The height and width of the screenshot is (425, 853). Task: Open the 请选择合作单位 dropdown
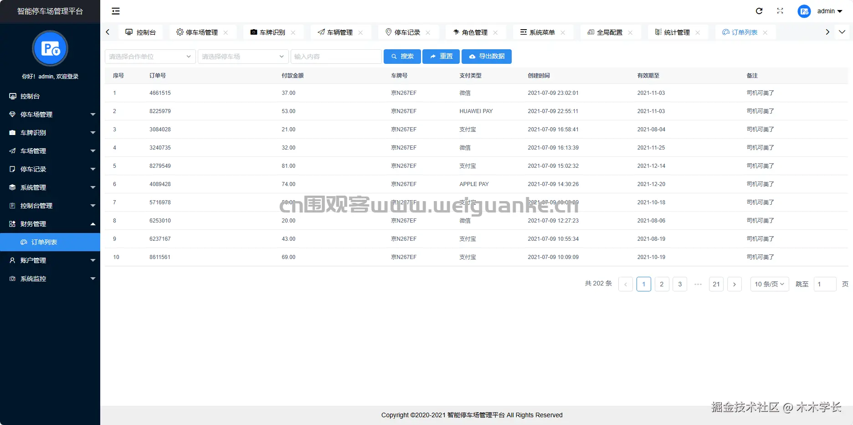[x=150, y=57]
